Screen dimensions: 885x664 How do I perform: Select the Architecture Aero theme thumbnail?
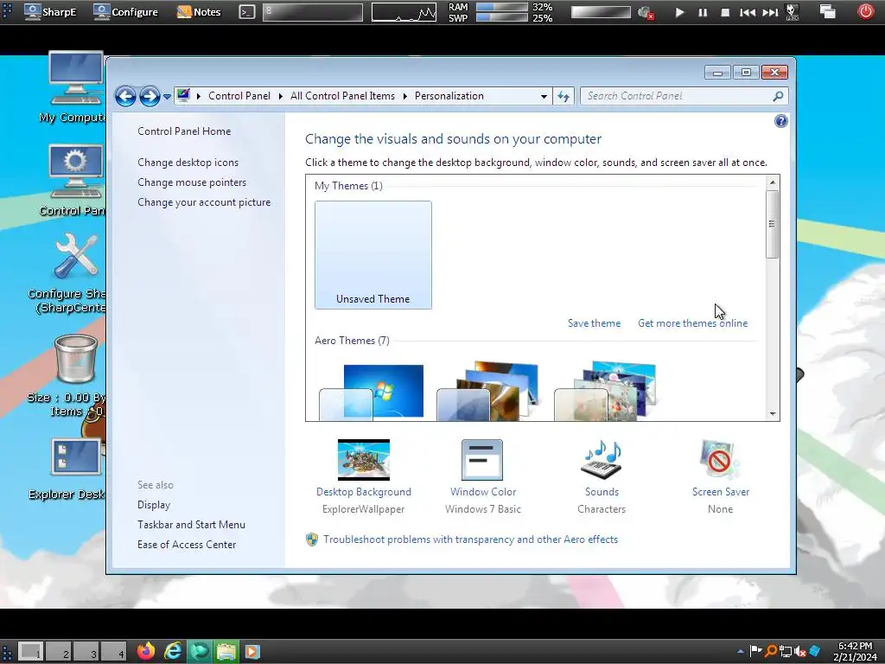tap(487, 392)
